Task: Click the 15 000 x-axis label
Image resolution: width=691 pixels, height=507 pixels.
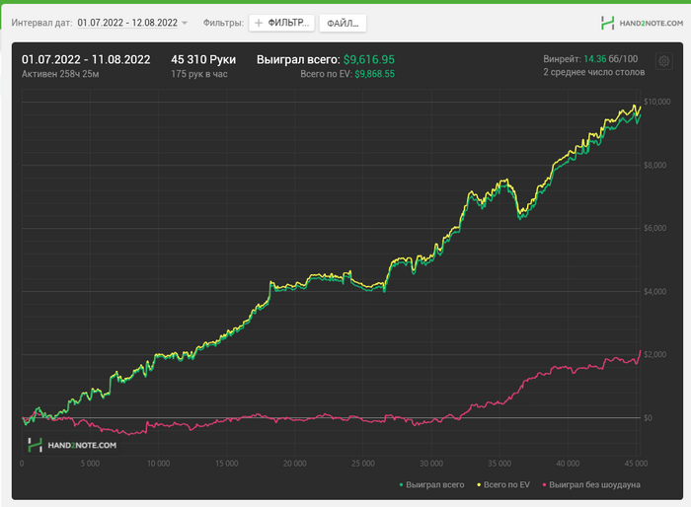Action: click(226, 464)
